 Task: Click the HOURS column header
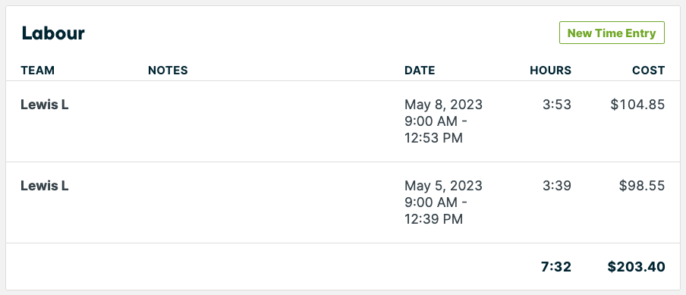click(550, 71)
